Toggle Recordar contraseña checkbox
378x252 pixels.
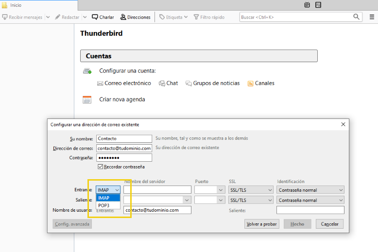[x=101, y=167]
